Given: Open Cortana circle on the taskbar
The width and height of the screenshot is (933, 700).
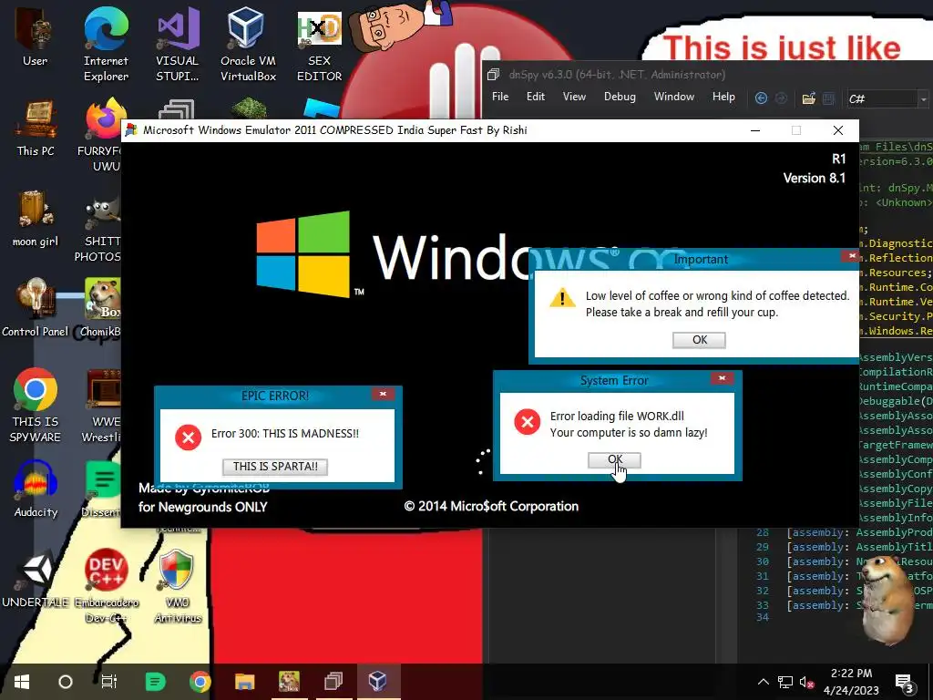Looking at the screenshot, I should [x=66, y=682].
